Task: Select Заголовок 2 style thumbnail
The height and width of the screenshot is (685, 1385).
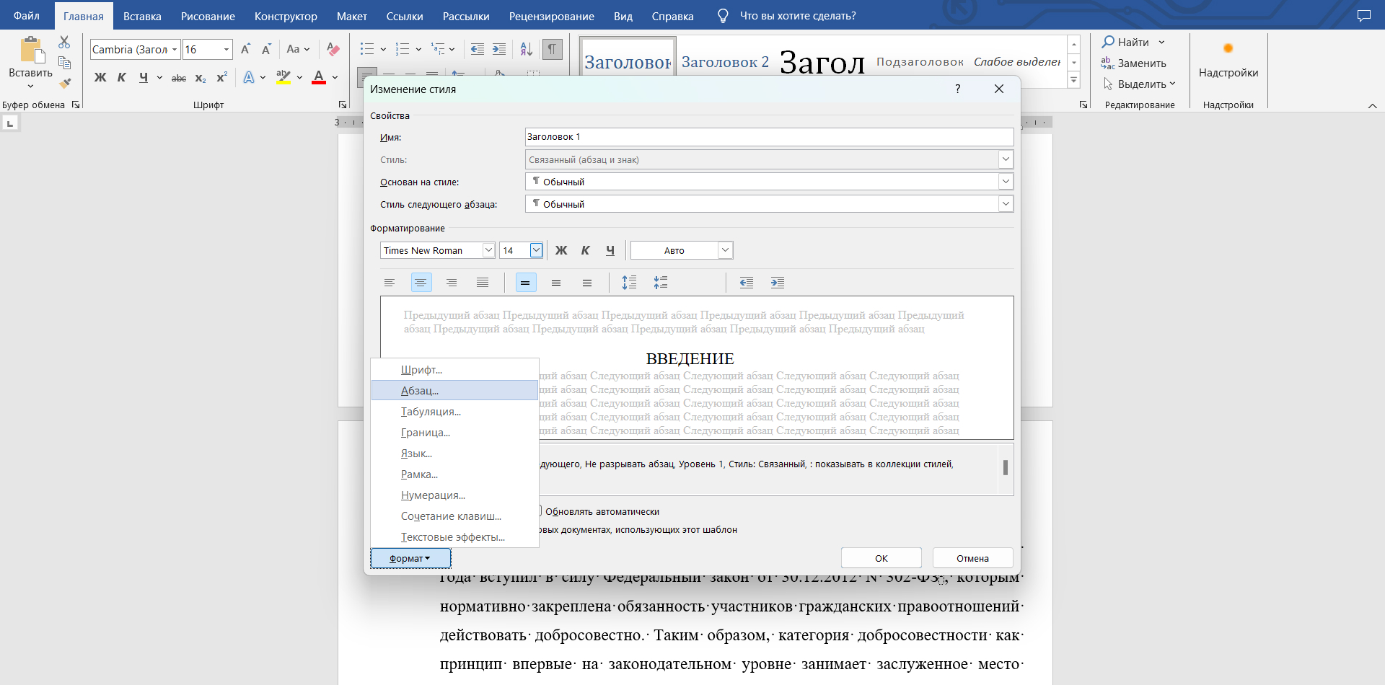Action: 725,62
